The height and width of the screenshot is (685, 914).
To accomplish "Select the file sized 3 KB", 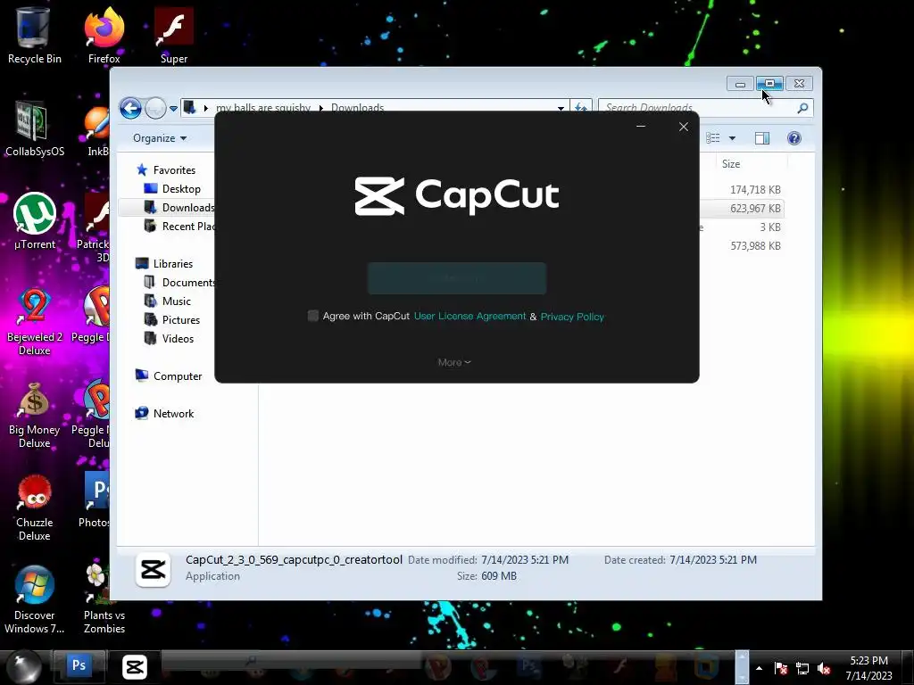I will click(x=770, y=227).
